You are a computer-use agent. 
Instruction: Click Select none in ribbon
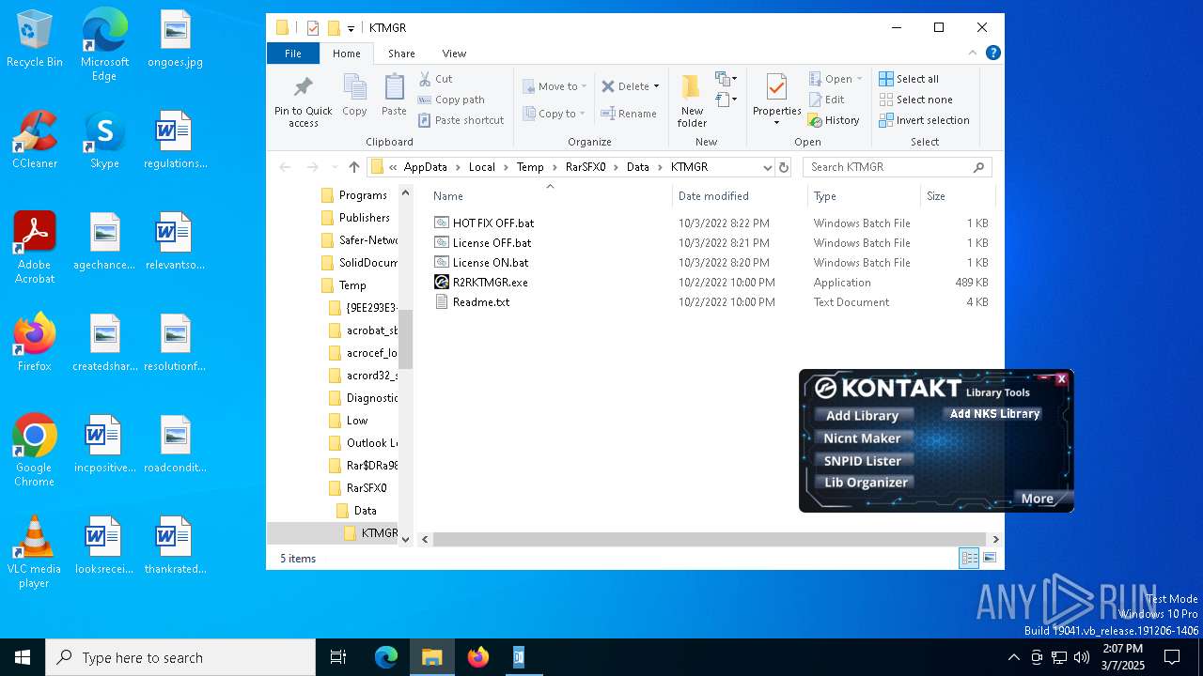point(915,100)
